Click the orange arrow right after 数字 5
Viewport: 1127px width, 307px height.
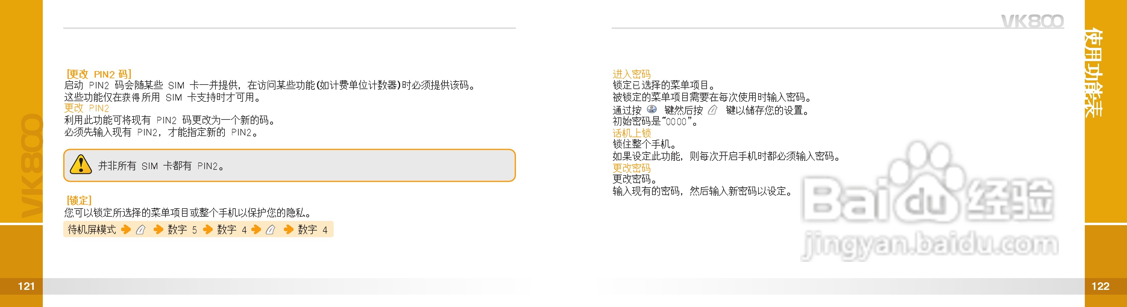coord(208,230)
